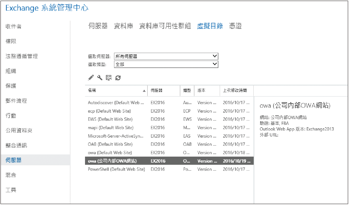The height and width of the screenshot is (205, 349).
Task: Sort by the 上次修改時間 column header
Action: [237, 91]
